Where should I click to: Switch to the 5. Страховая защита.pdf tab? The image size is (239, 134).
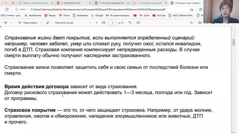[150, 3]
